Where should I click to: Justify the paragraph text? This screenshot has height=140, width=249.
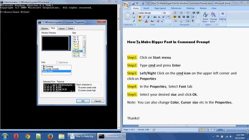pyautogui.click(x=188, y=17)
